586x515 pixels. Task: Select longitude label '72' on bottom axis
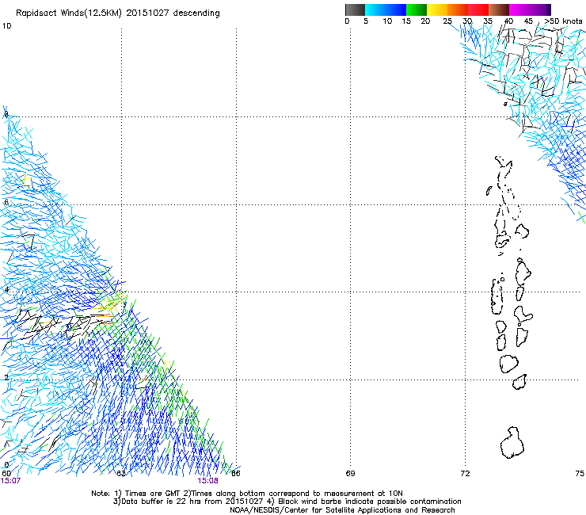coord(465,474)
